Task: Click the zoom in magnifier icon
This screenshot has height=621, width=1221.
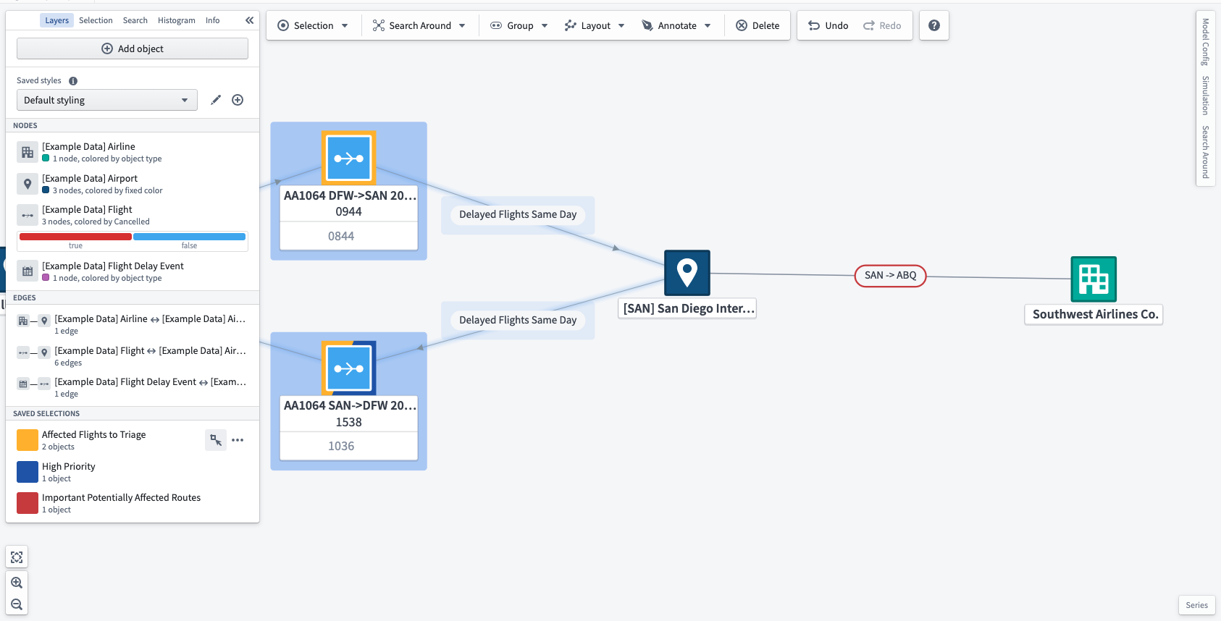Action: click(17, 583)
